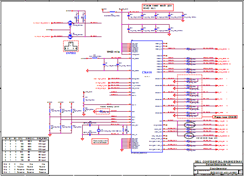
Task: Click the Compal Electronics, Inc. title text
Action: point(218,164)
